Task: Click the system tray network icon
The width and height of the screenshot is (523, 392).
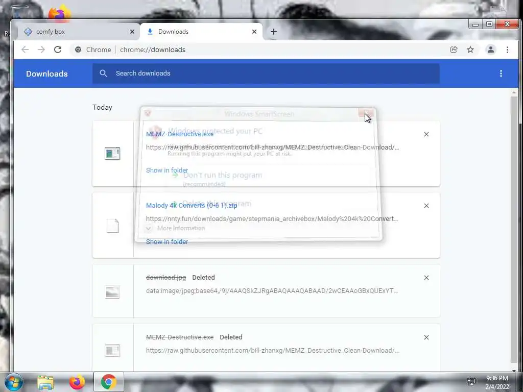Action: tap(471, 382)
